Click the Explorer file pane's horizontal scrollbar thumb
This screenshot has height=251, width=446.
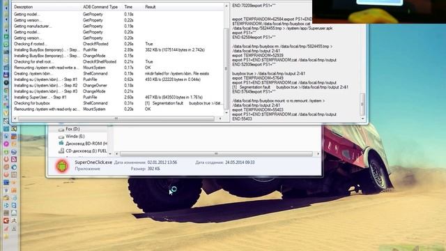click(216, 154)
